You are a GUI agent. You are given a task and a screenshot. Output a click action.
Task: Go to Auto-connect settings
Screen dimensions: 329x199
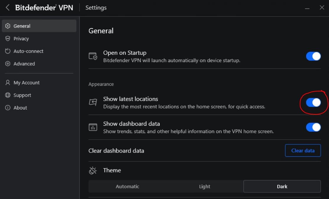click(28, 51)
